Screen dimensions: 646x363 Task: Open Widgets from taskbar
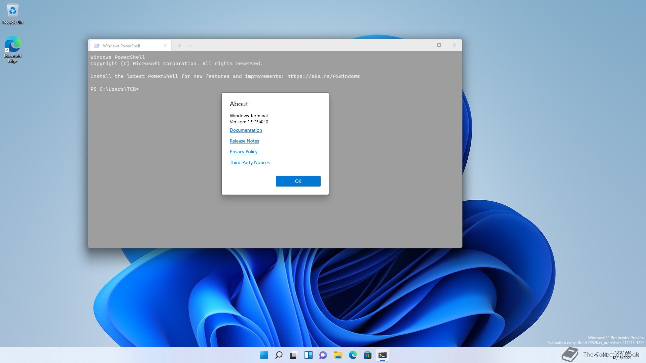tap(309, 355)
